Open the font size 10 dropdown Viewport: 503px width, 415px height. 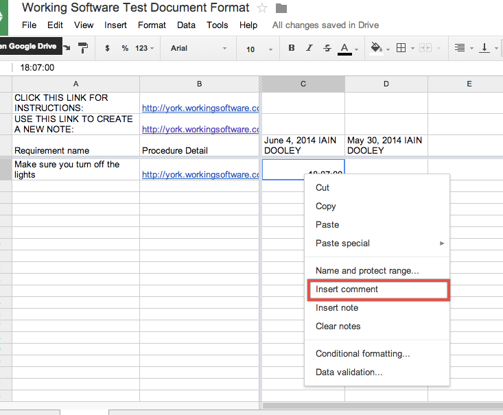pos(259,49)
